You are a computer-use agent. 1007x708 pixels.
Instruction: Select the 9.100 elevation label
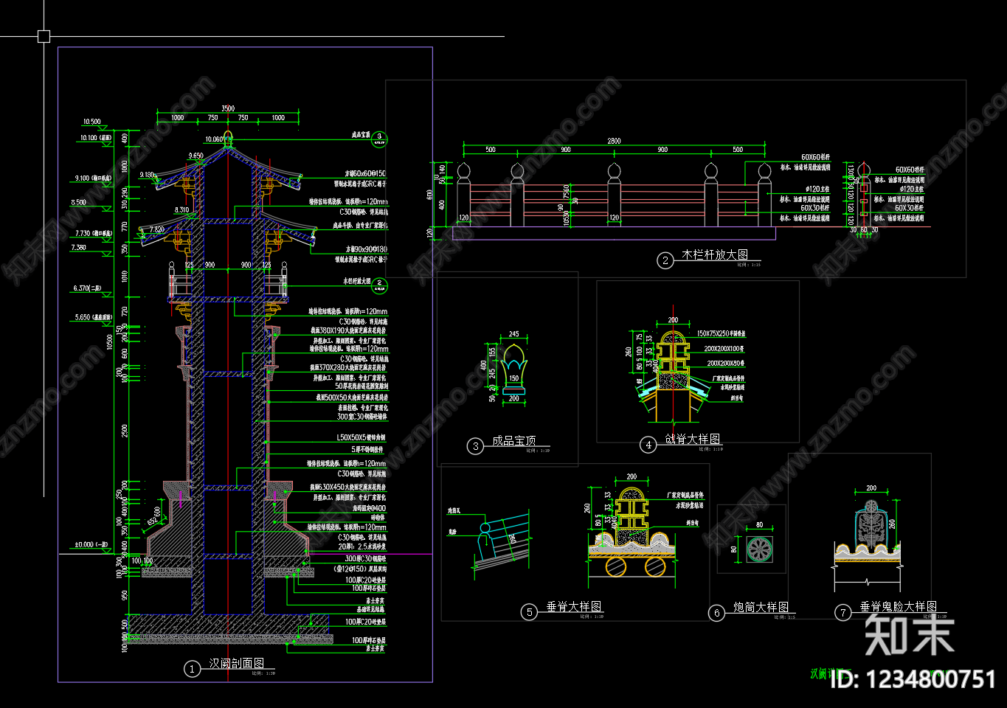click(x=93, y=178)
